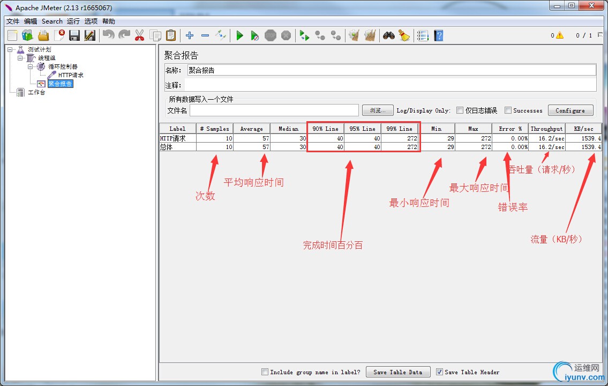Select 线程组 in the tree
Viewport: 608px width, 386px height.
pos(47,58)
